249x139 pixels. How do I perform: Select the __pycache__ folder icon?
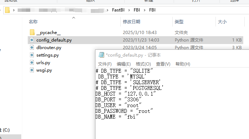coord(32,32)
